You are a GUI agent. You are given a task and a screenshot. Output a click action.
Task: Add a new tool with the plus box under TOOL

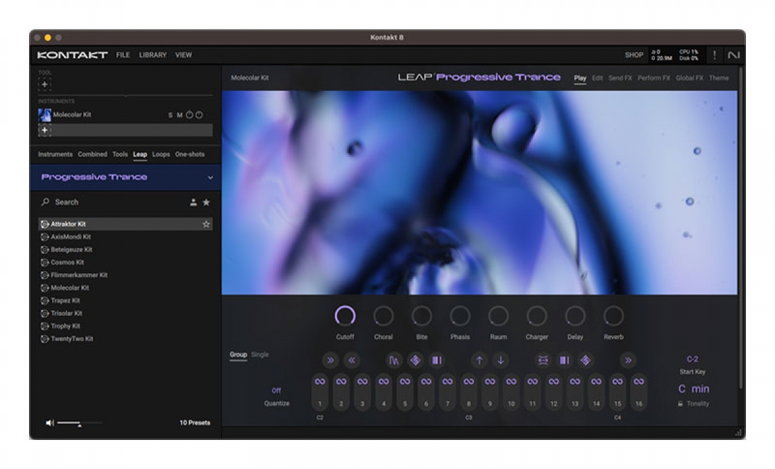pyautogui.click(x=45, y=84)
